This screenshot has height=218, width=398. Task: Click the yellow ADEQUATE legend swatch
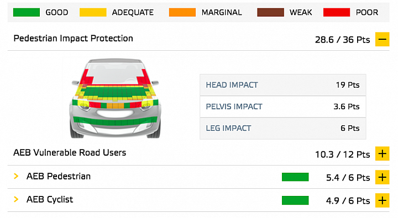(93, 12)
